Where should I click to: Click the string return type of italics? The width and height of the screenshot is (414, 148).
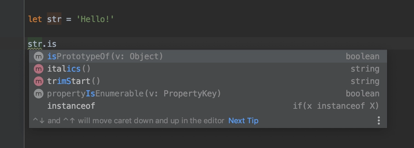(365, 69)
